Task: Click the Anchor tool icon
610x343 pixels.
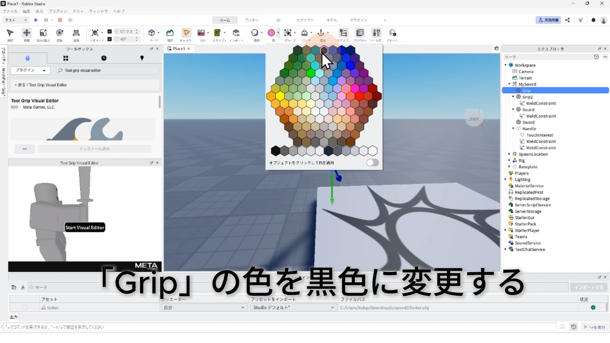Action: pos(321,33)
